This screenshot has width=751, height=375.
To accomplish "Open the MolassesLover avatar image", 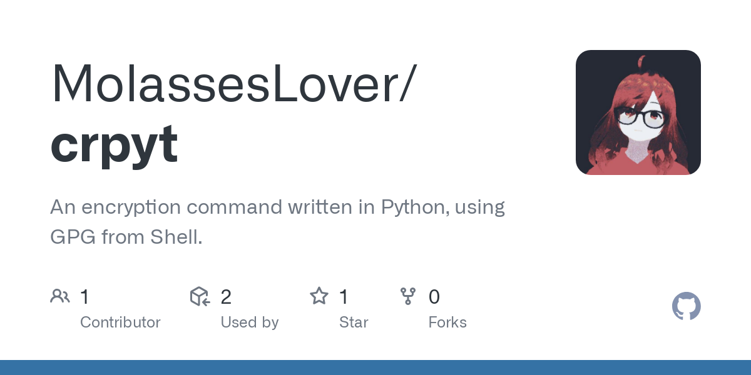I will pyautogui.click(x=638, y=112).
